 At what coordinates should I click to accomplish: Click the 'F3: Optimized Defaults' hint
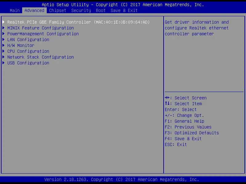point(192,133)
